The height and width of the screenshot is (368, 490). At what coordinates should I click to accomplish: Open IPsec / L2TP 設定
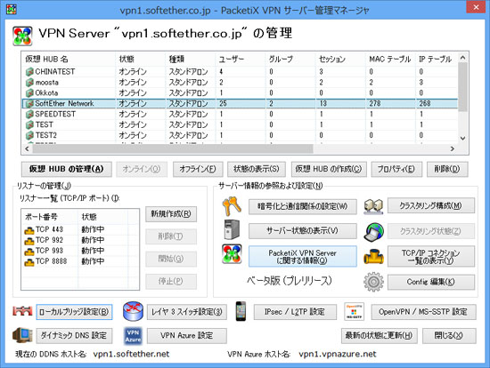295,312
